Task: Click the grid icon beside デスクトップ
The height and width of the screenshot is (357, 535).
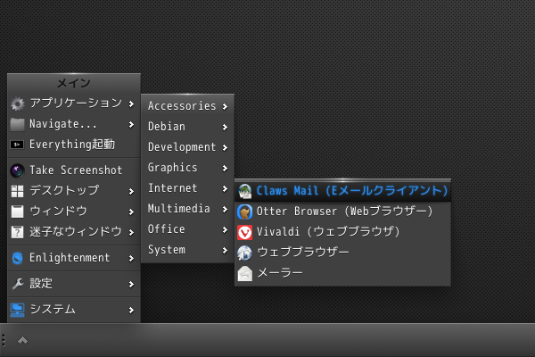Action: [x=18, y=191]
